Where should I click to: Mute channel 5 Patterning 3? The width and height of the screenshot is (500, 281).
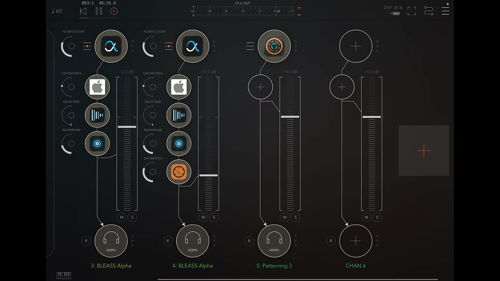click(285, 217)
